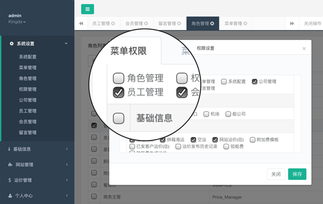Expand the 个人中心 menu chevron
Image resolution: width=323 pixels, height=204 pixels.
(x=67, y=195)
